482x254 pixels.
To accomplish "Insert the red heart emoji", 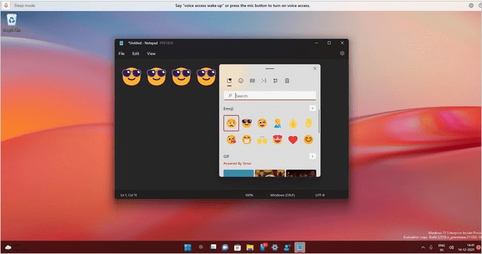I will click(x=293, y=140).
